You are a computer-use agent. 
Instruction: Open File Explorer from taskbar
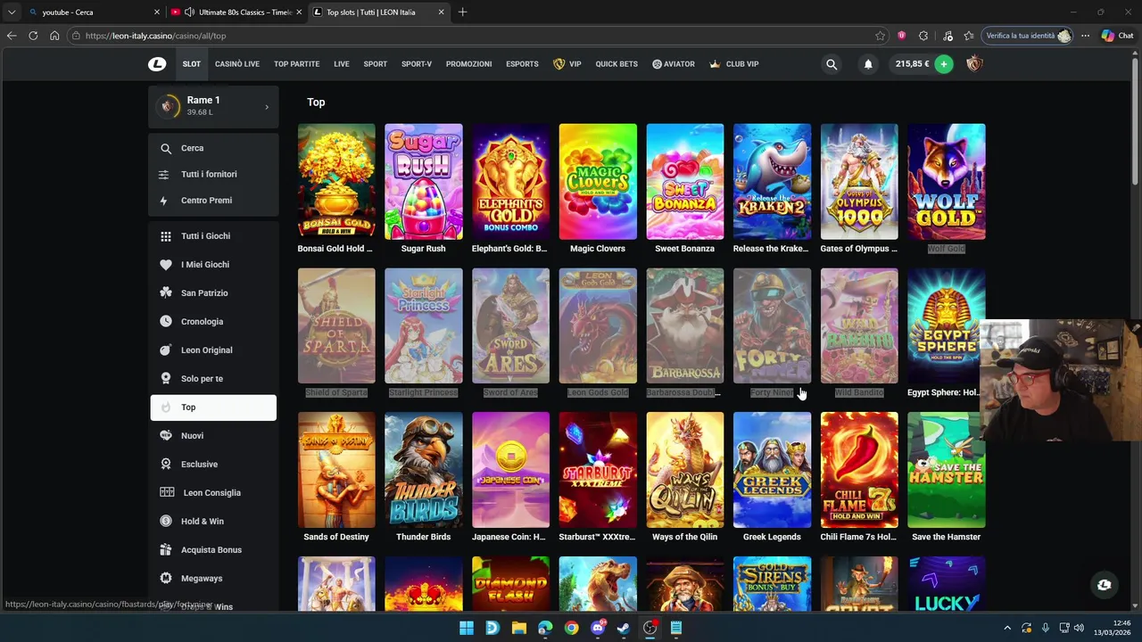(x=518, y=628)
